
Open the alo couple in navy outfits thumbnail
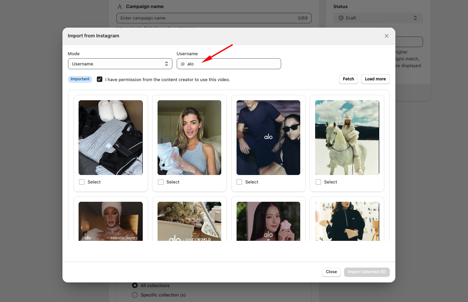[268, 138]
